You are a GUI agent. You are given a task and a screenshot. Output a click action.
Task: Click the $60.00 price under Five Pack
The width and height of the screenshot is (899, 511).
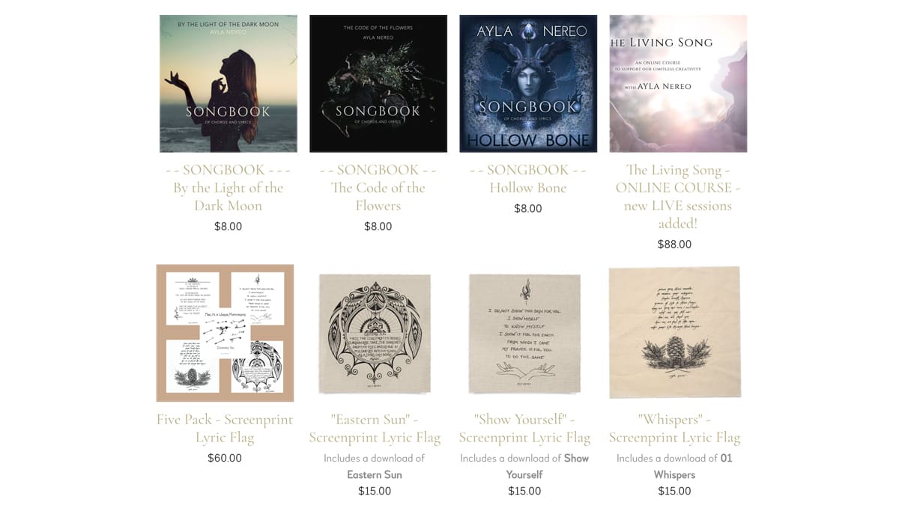point(225,458)
